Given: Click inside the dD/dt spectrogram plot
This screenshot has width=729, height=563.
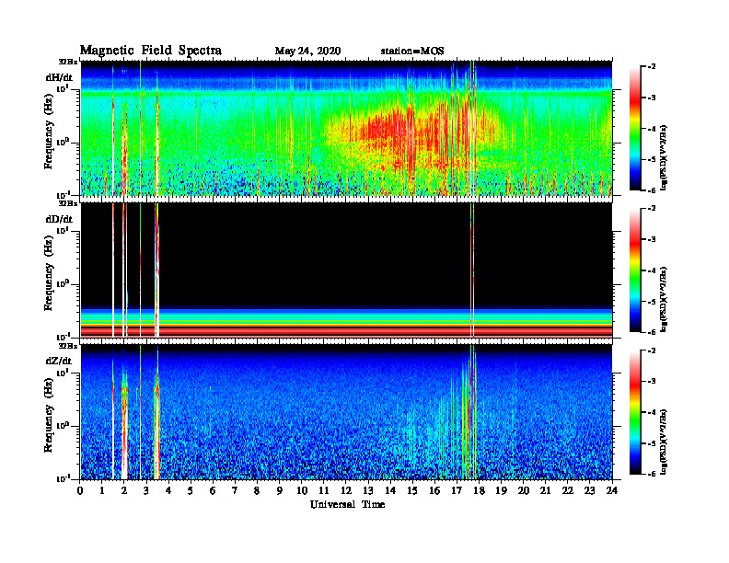Looking at the screenshot, I should coord(346,270).
